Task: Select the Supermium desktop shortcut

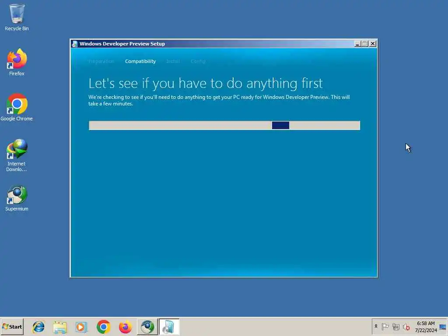Action: coord(17,198)
